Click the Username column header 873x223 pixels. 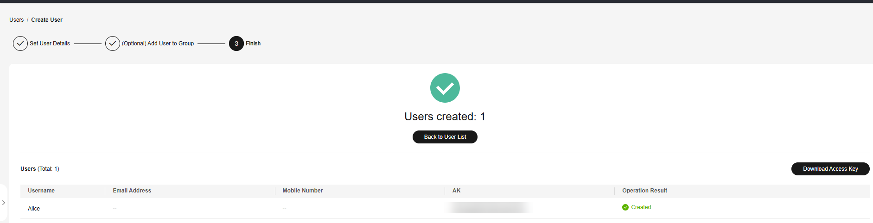tap(41, 191)
